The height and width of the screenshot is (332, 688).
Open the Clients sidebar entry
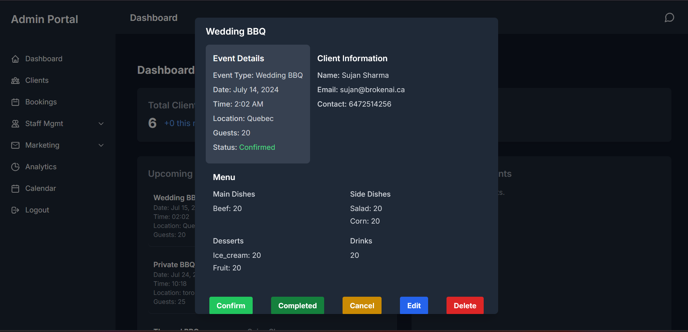[37, 80]
